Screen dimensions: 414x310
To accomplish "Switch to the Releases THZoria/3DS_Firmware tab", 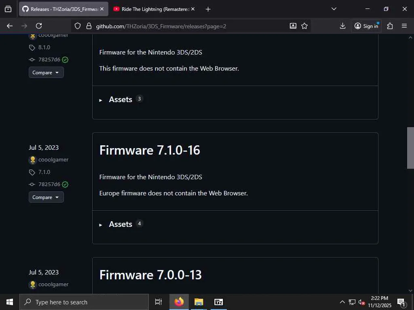I will coord(63,9).
